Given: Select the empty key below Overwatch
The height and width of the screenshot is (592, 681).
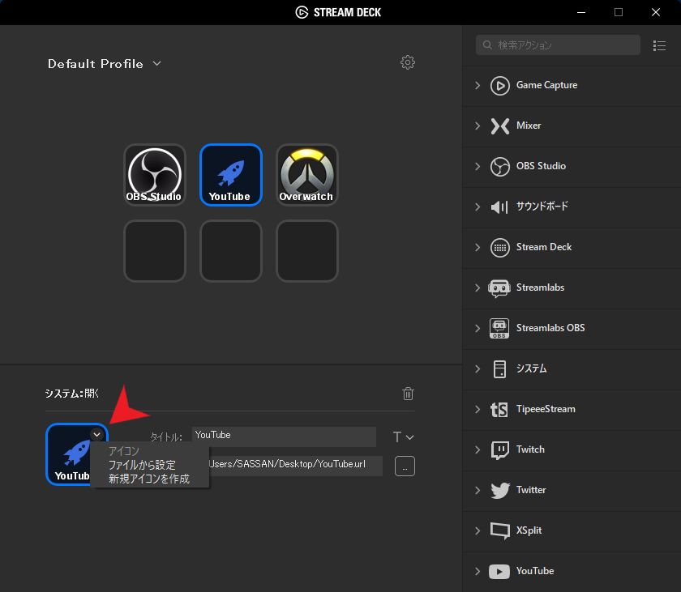Looking at the screenshot, I should (x=307, y=251).
